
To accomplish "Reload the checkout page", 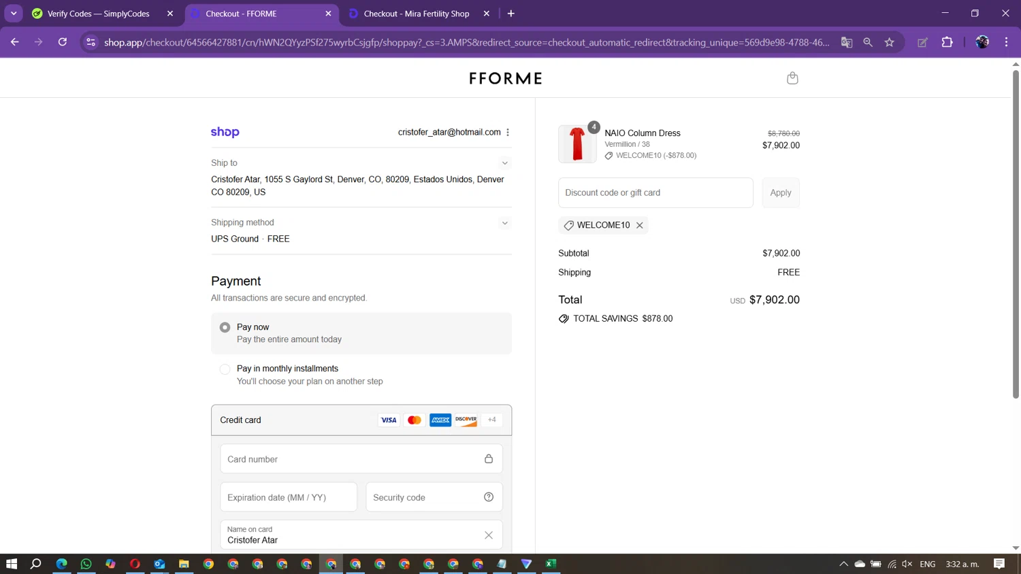I will click(x=63, y=42).
